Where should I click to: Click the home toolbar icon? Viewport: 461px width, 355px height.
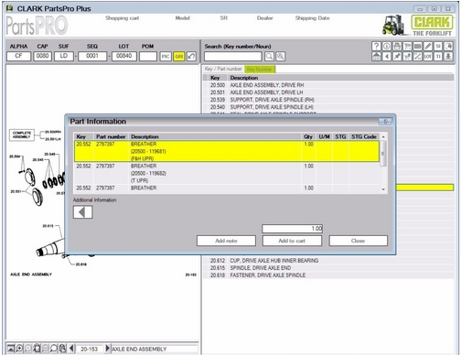376,57
